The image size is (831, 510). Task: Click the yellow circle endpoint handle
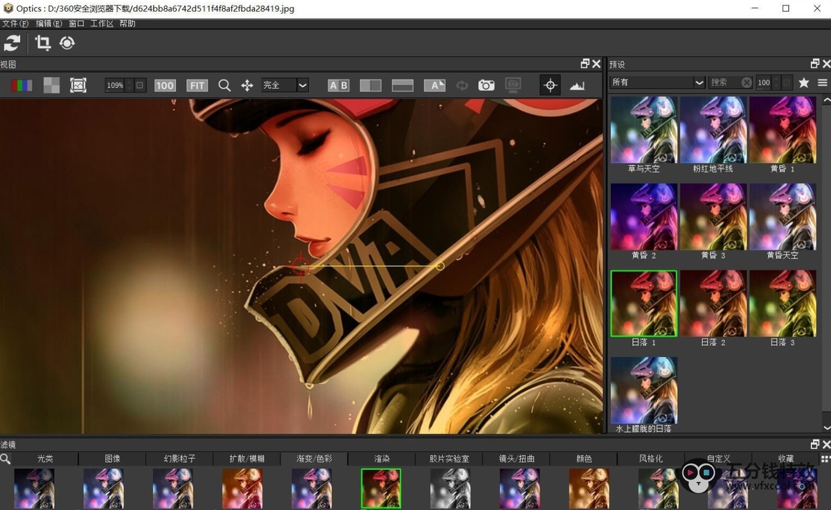pos(440,265)
